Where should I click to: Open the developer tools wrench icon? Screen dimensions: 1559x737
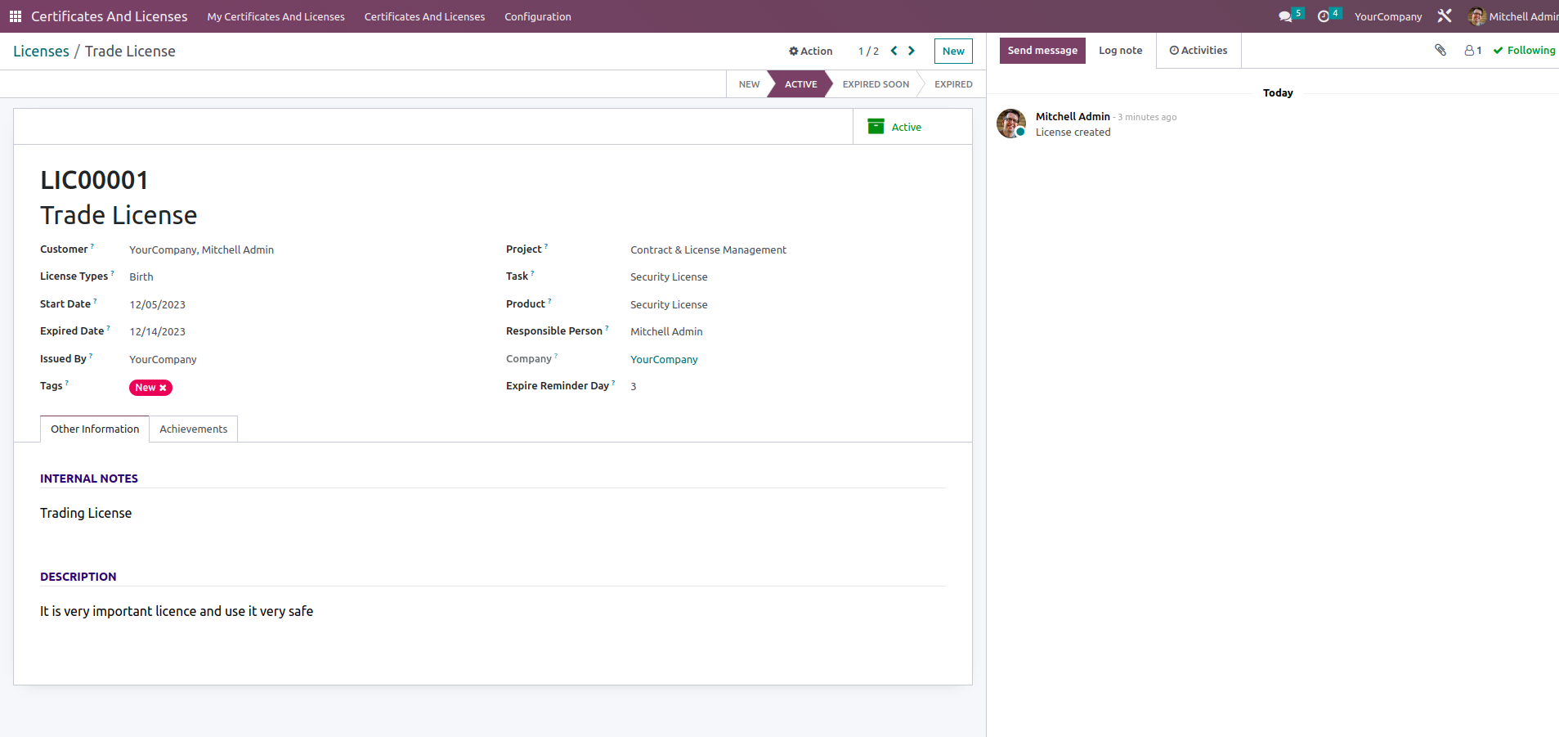click(x=1445, y=16)
